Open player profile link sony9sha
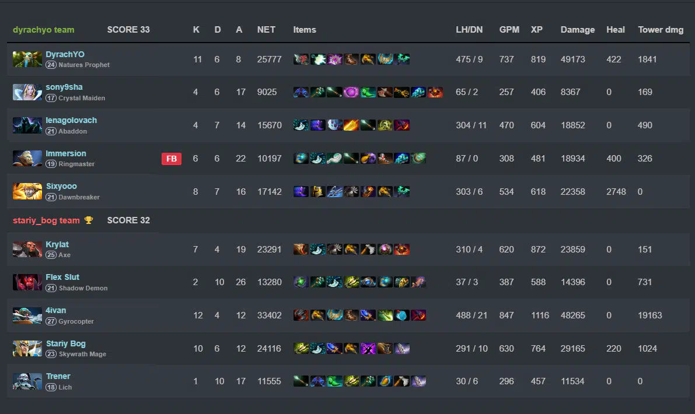Screen dimensions: 695x414 (64, 87)
